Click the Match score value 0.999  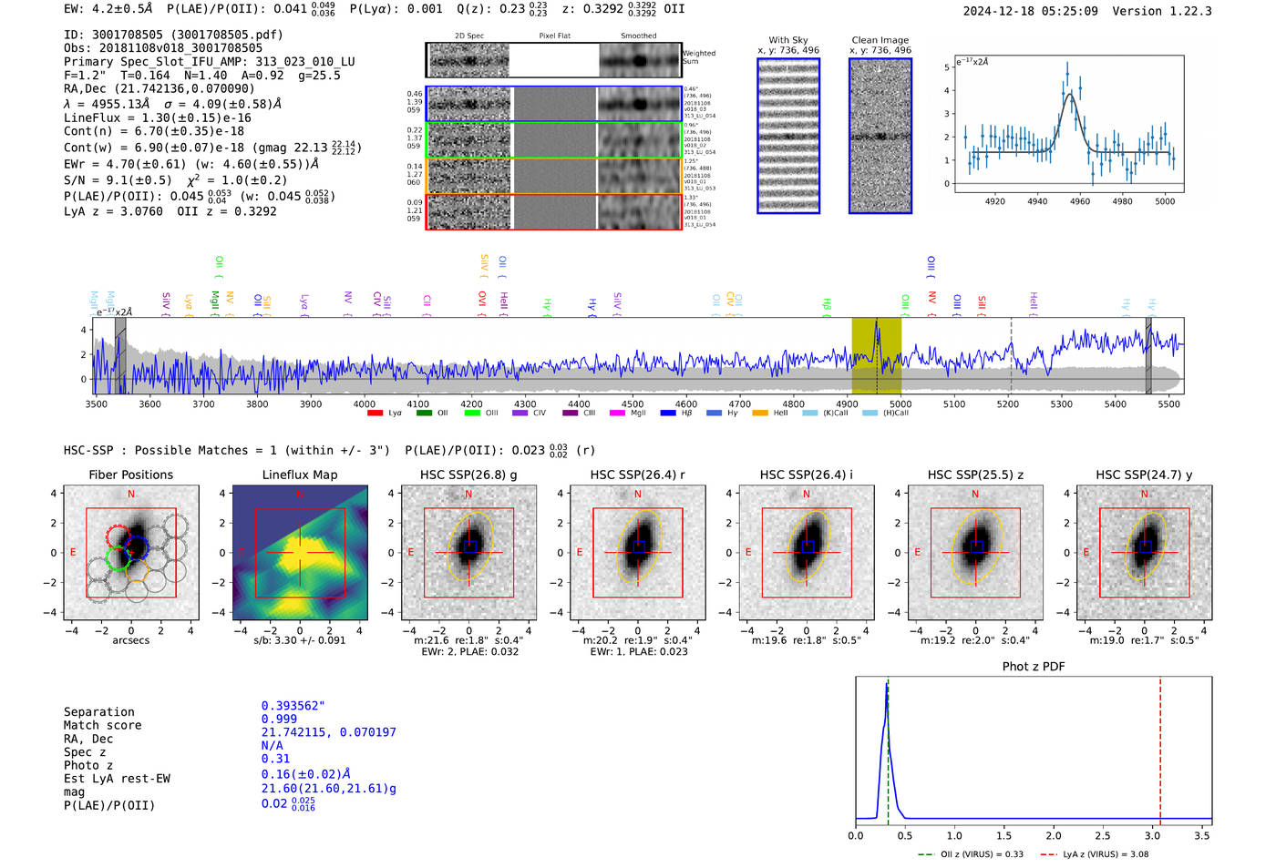(x=279, y=720)
